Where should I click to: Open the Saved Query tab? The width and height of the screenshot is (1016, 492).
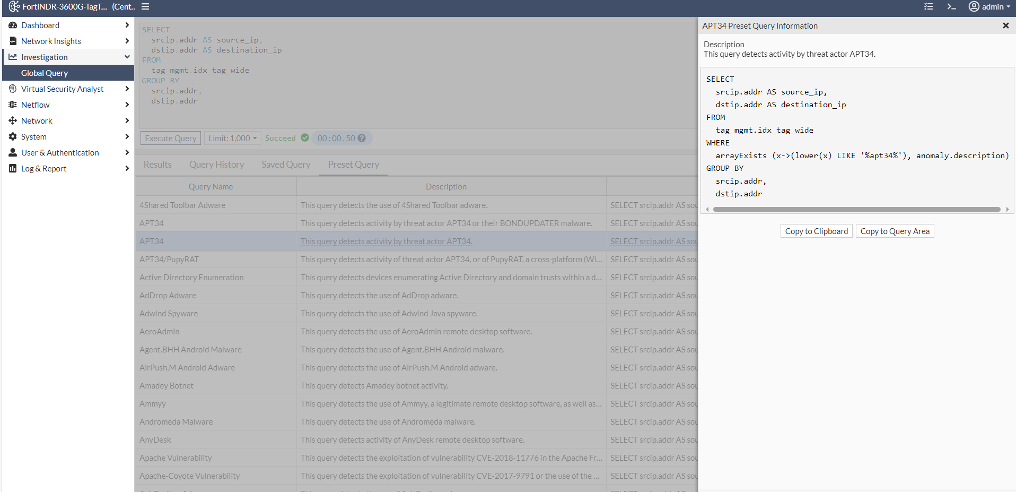coord(286,165)
